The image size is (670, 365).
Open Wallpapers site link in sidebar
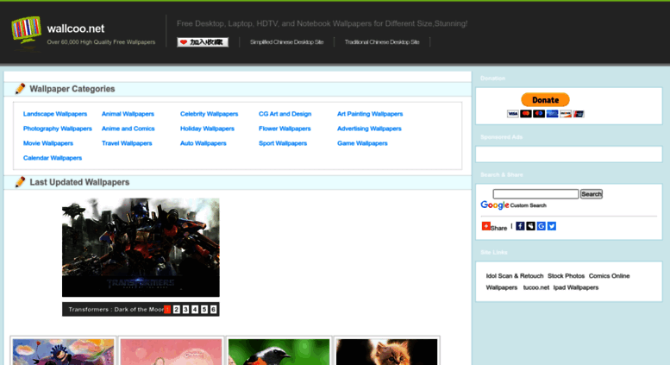[502, 287]
